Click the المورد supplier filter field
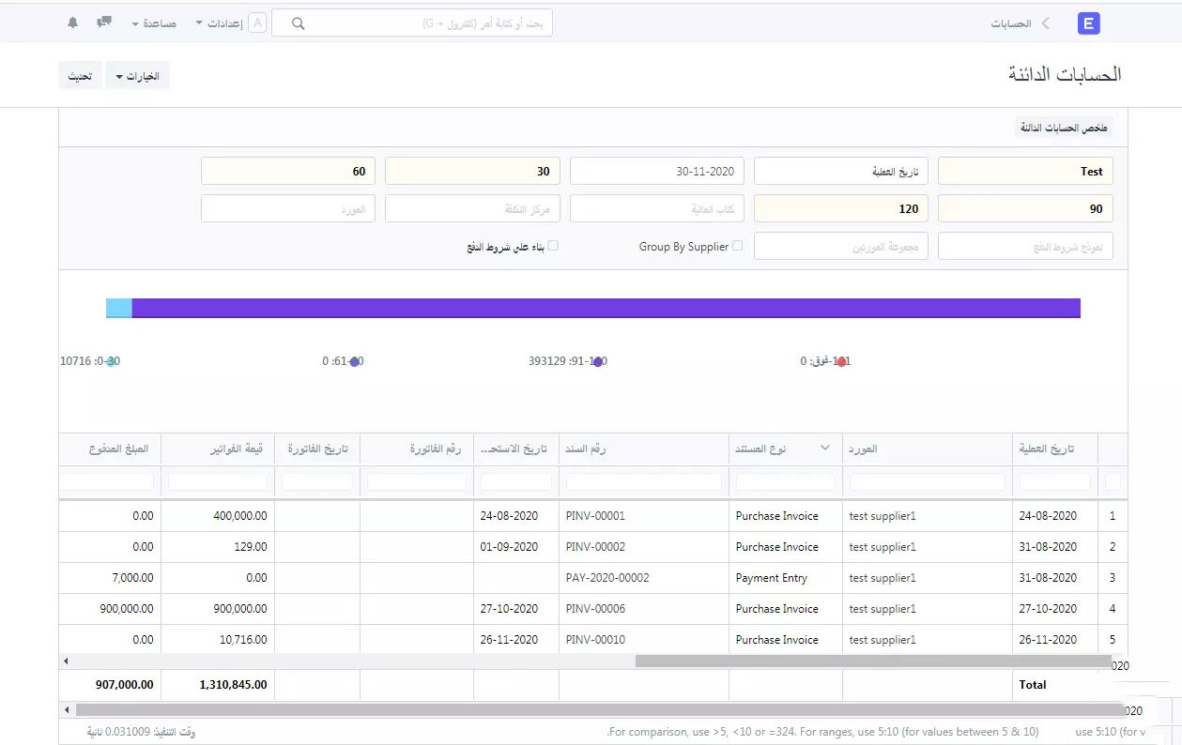Image resolution: width=1182 pixels, height=745 pixels. [x=288, y=208]
